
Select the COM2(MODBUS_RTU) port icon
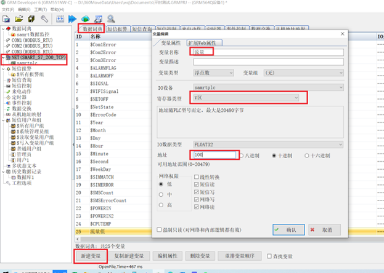click(8, 46)
